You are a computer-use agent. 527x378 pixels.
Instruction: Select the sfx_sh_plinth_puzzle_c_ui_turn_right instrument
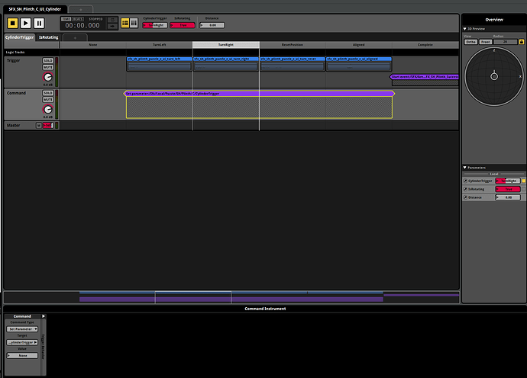point(226,64)
